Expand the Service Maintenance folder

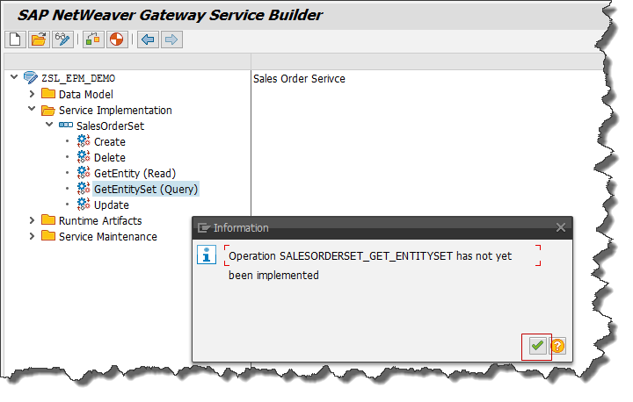click(x=33, y=236)
